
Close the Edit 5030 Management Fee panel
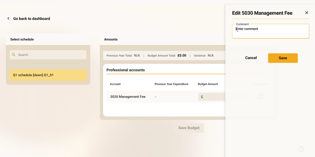click(306, 13)
